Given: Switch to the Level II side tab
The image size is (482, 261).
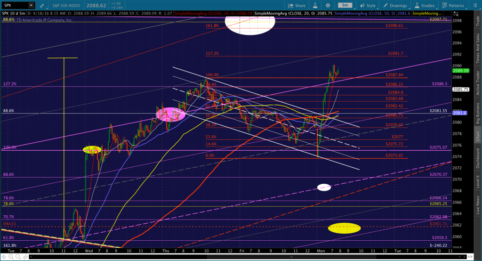Looking at the screenshot, I should pyautogui.click(x=478, y=181).
